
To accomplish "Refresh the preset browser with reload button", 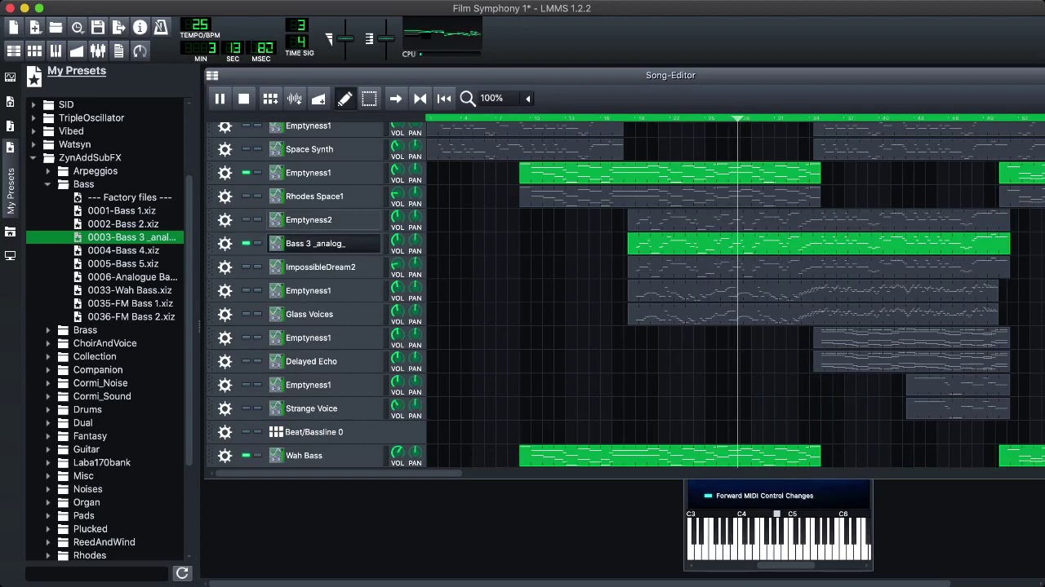I will (x=182, y=573).
